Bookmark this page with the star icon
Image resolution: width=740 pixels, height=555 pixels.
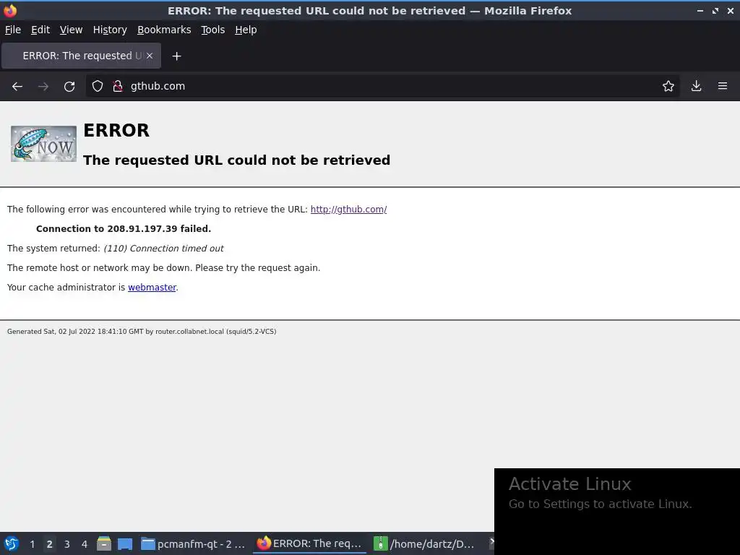tap(668, 86)
